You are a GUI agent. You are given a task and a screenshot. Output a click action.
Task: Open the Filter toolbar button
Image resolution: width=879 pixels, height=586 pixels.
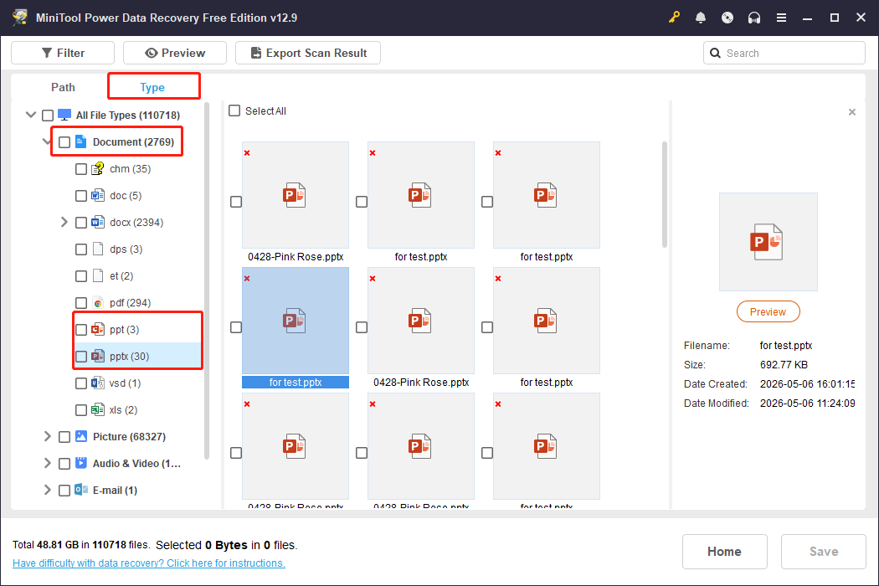(x=63, y=53)
